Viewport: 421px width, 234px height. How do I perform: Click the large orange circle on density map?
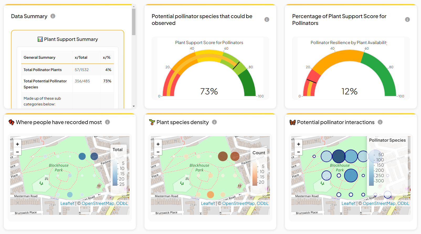[x=210, y=194]
